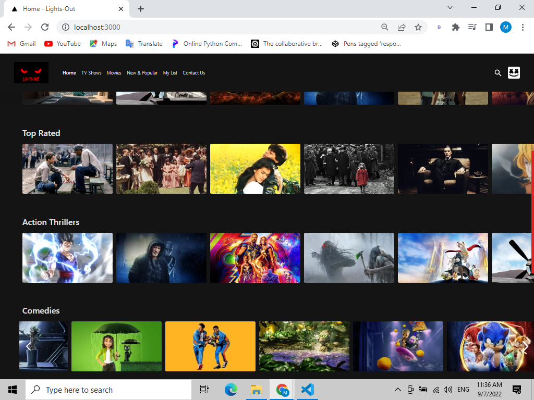
Task: Open Visual Studio Code from the taskbar
Action: (307, 389)
